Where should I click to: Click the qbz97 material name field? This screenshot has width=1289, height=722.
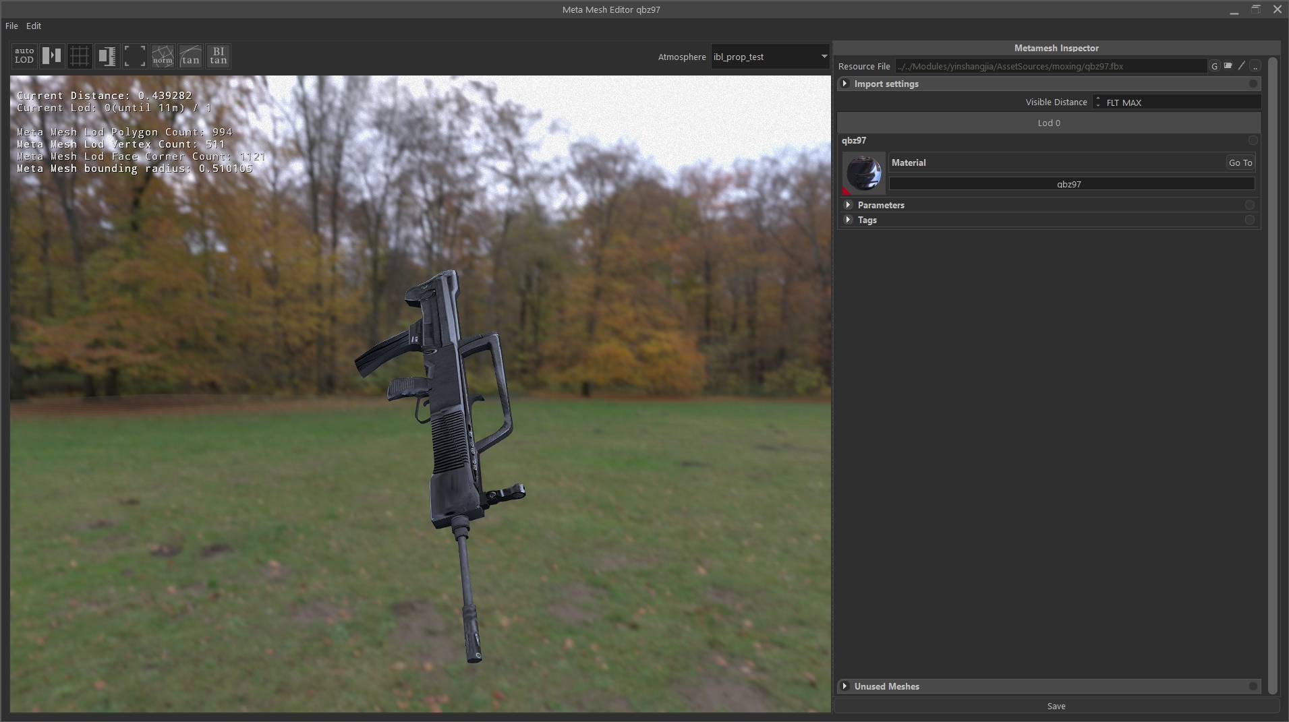pyautogui.click(x=1072, y=184)
